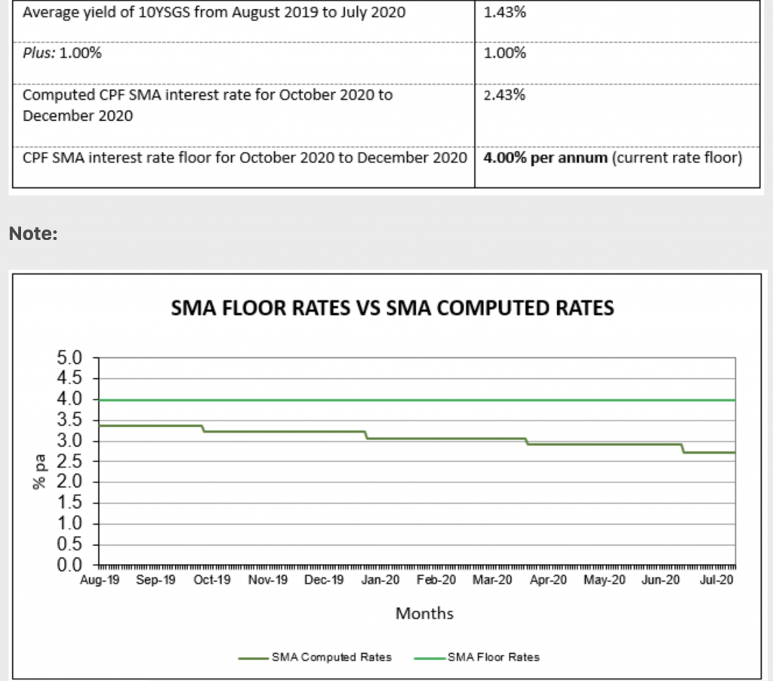
Task: Click the 'Apr-20' x-axis label
Action: (x=548, y=581)
